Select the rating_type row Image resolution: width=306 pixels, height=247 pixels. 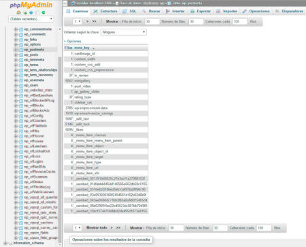click(106, 97)
